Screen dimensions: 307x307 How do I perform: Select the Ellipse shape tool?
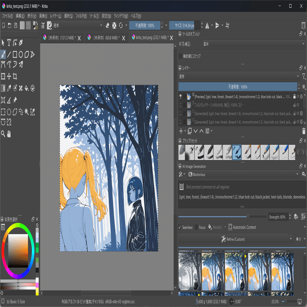click(x=21, y=54)
